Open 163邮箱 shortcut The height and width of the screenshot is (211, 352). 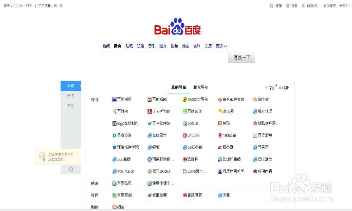[x=227, y=135]
